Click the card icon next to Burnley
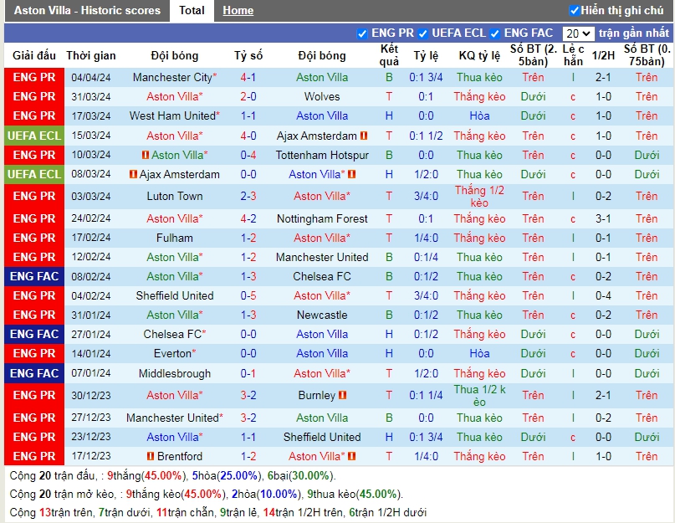675x523 pixels. point(342,395)
